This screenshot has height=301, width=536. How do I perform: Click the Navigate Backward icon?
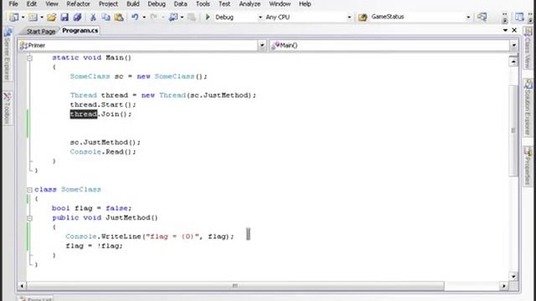(x=173, y=17)
